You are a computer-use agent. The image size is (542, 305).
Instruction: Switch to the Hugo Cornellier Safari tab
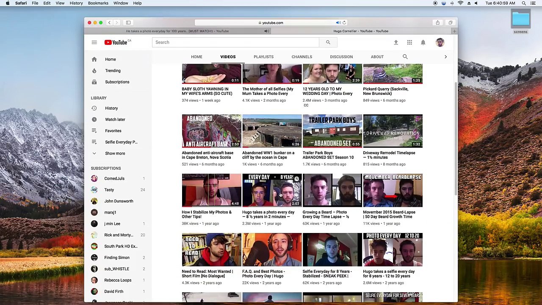click(361, 31)
